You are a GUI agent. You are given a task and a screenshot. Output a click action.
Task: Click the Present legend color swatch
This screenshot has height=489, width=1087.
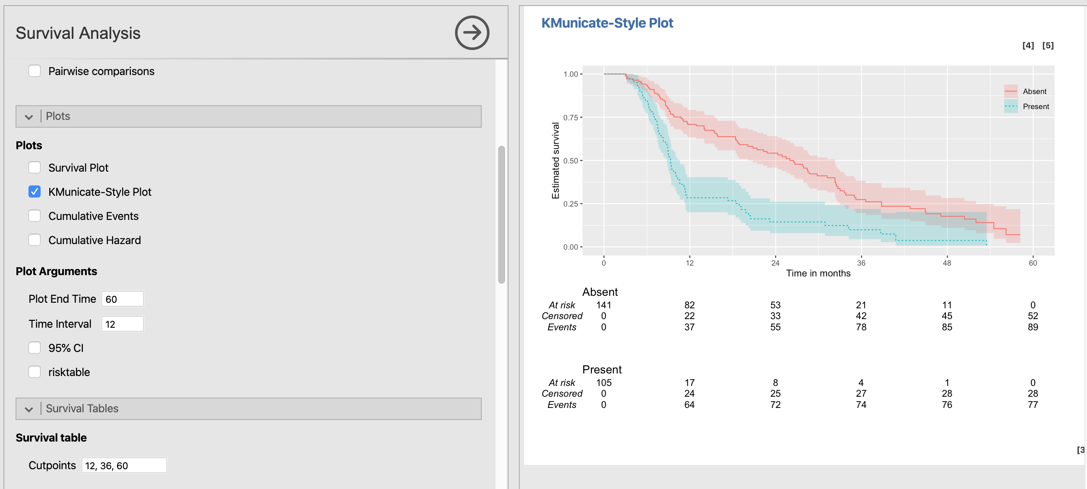tap(1011, 107)
